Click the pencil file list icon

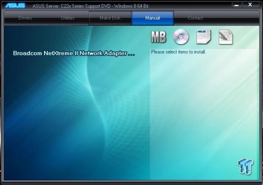226,37
